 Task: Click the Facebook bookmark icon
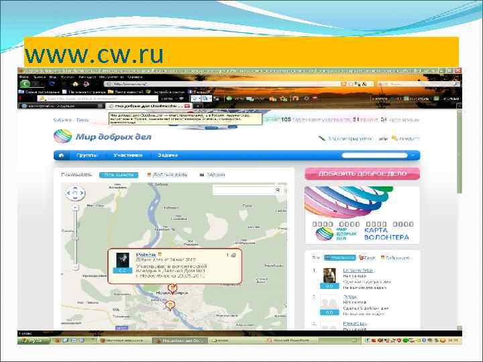pyautogui.click(x=190, y=92)
